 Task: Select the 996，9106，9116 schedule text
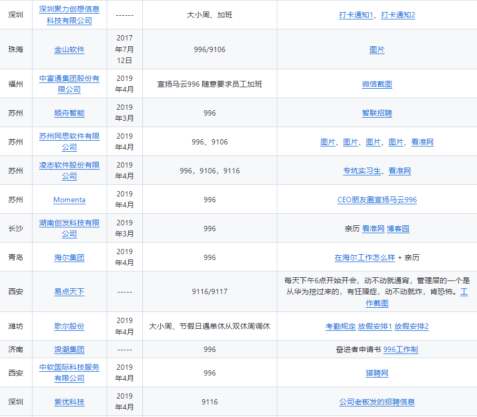pos(210,171)
